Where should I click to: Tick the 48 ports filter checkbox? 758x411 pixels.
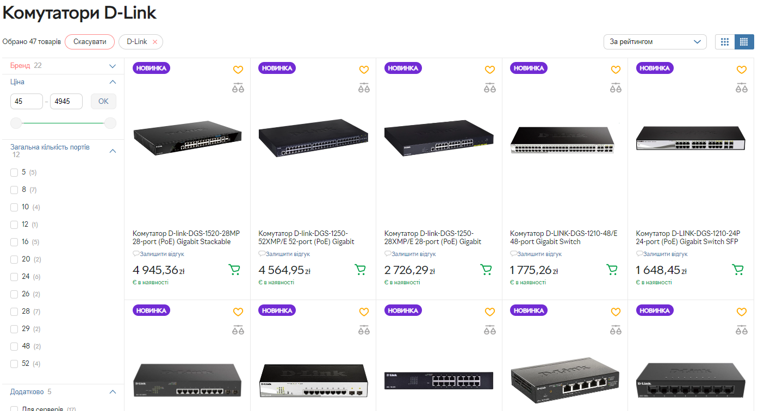tap(14, 346)
